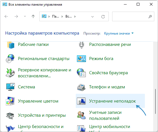Open the Региональные стандарты globe-clock icon

pyautogui.click(x=10, y=59)
